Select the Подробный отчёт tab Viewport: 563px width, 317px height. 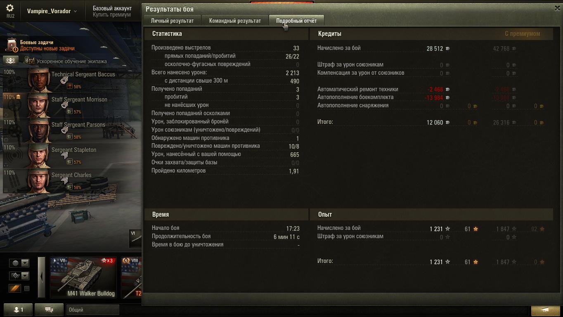[296, 20]
